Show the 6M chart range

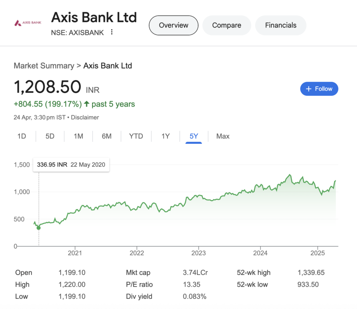coord(107,136)
